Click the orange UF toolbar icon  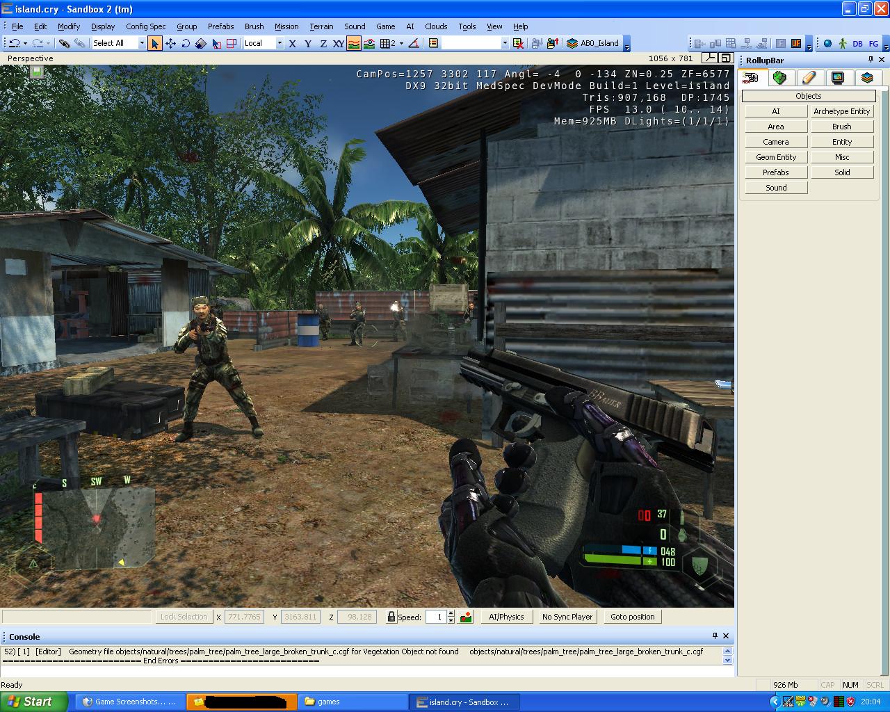tap(796, 43)
